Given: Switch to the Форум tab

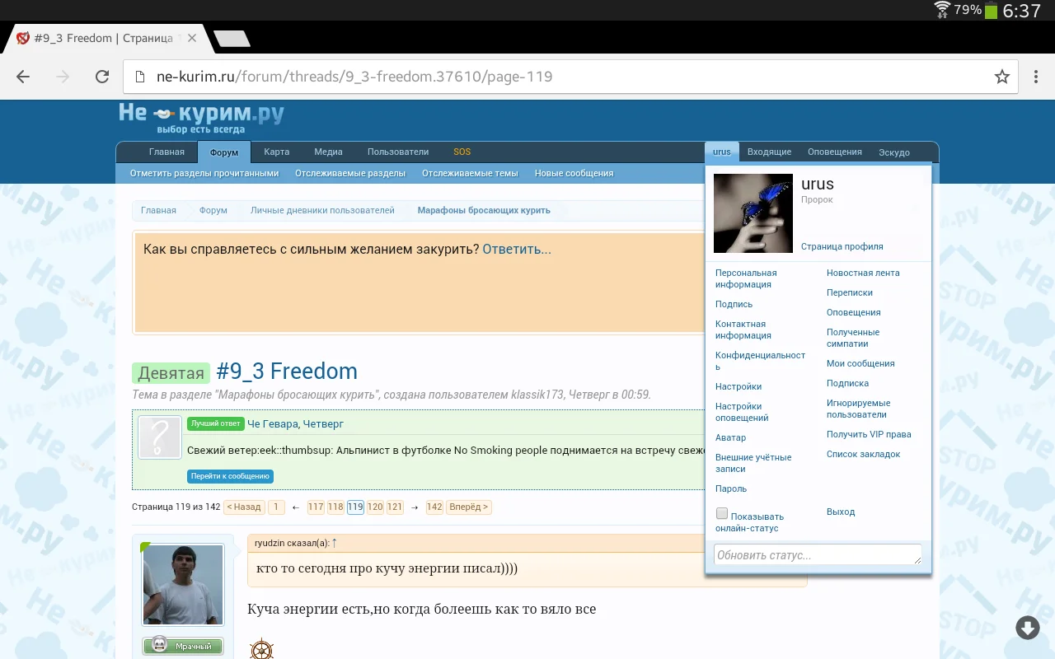Looking at the screenshot, I should pyautogui.click(x=223, y=152).
